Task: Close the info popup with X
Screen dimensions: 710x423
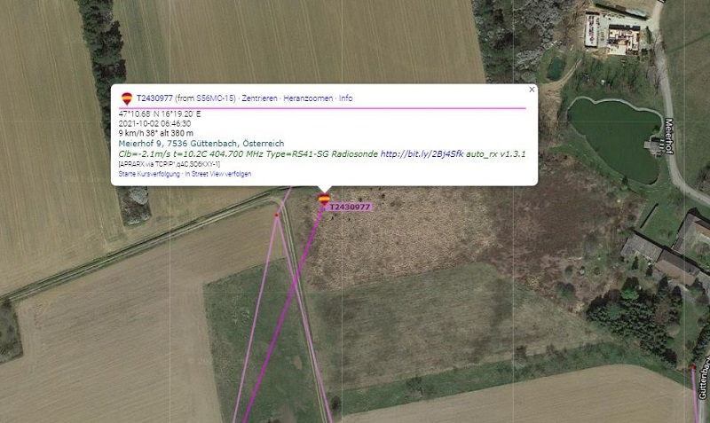Action: coord(532,90)
